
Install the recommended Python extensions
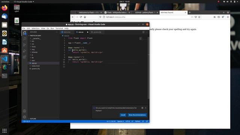[123, 115]
